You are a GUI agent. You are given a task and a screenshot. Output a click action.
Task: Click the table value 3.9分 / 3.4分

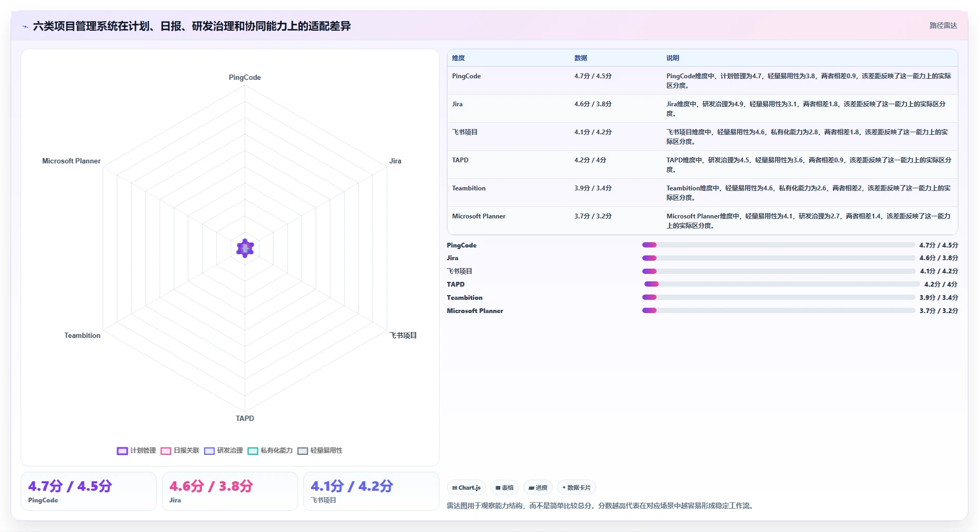[593, 188]
